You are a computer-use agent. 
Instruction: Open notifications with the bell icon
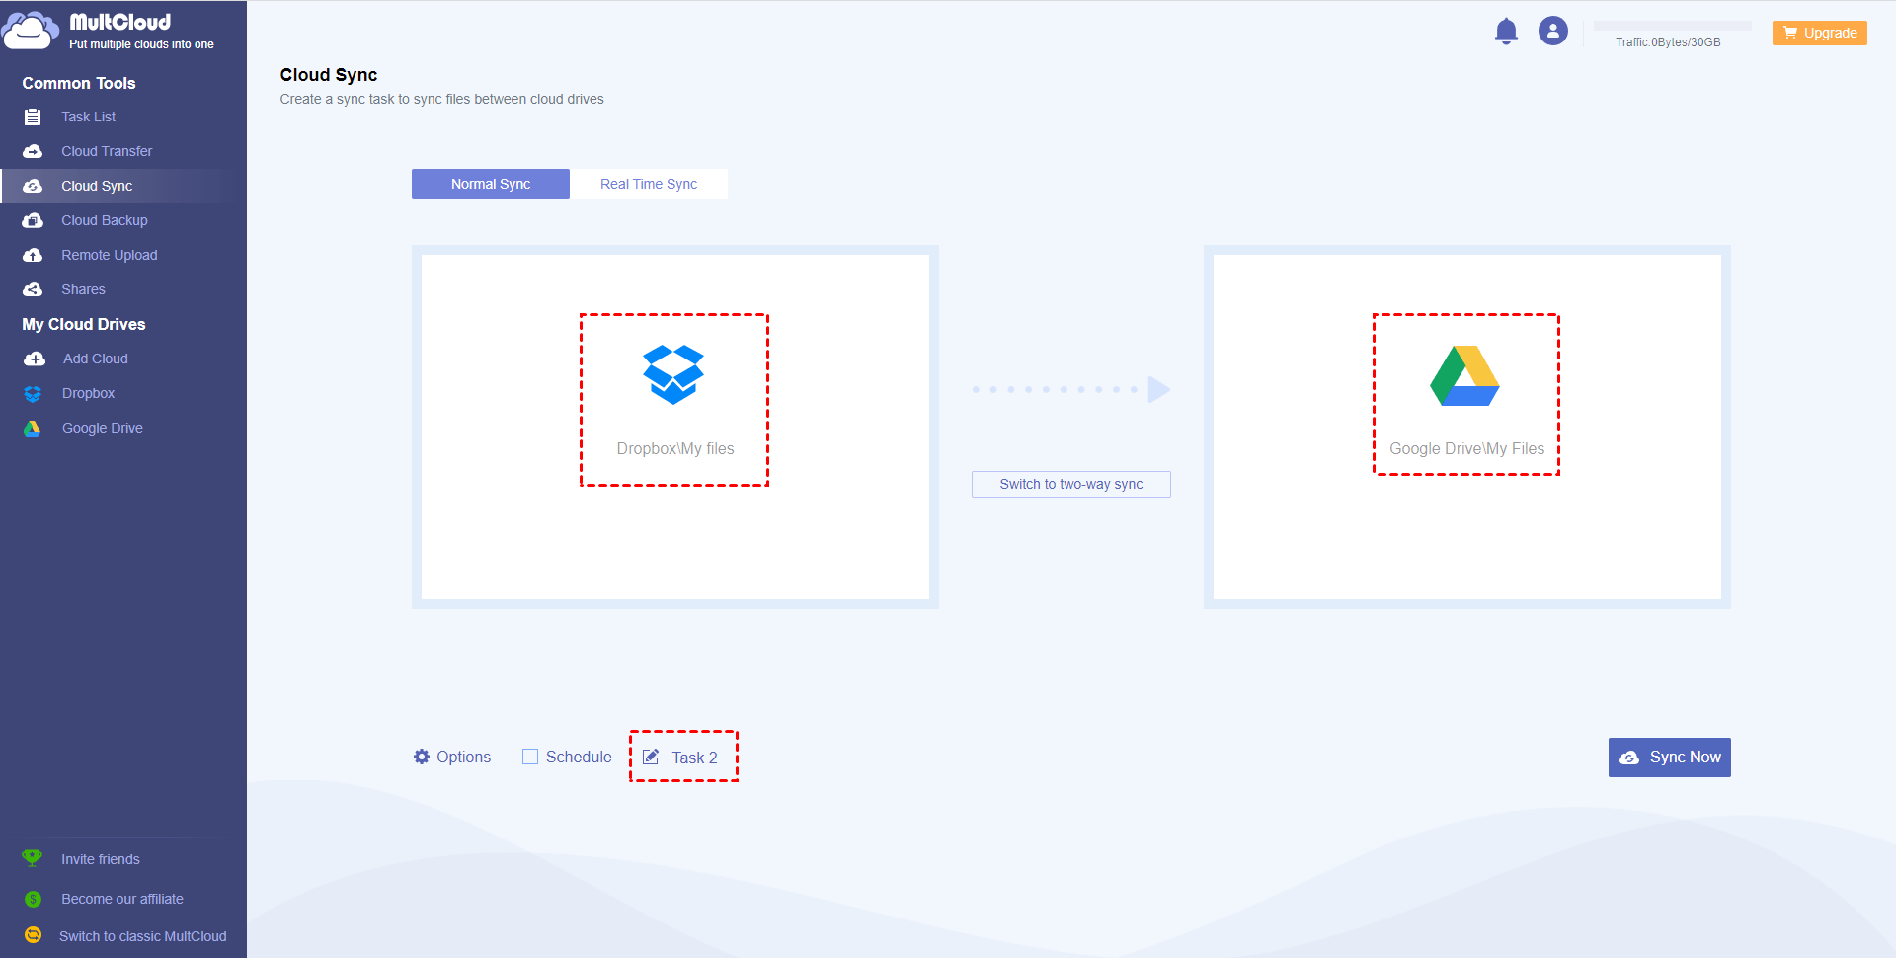(1506, 32)
